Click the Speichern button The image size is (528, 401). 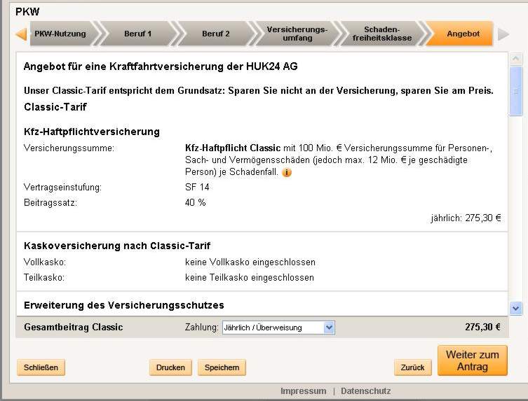tap(222, 367)
